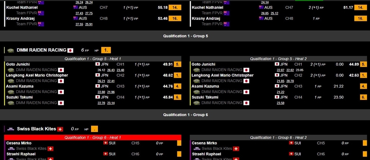The height and width of the screenshot is (160, 370).
Task: Open the 25.91 lap time for Krasny Andrzej
Action: (x=89, y=24)
